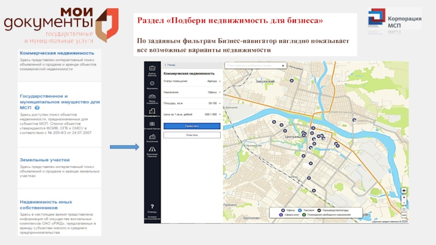Open the Франшизы sidebar icon

[x=152, y=83]
